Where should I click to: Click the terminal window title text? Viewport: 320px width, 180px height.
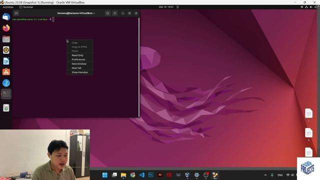pyautogui.click(x=76, y=13)
